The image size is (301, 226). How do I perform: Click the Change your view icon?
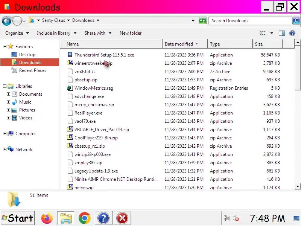tap(262, 33)
